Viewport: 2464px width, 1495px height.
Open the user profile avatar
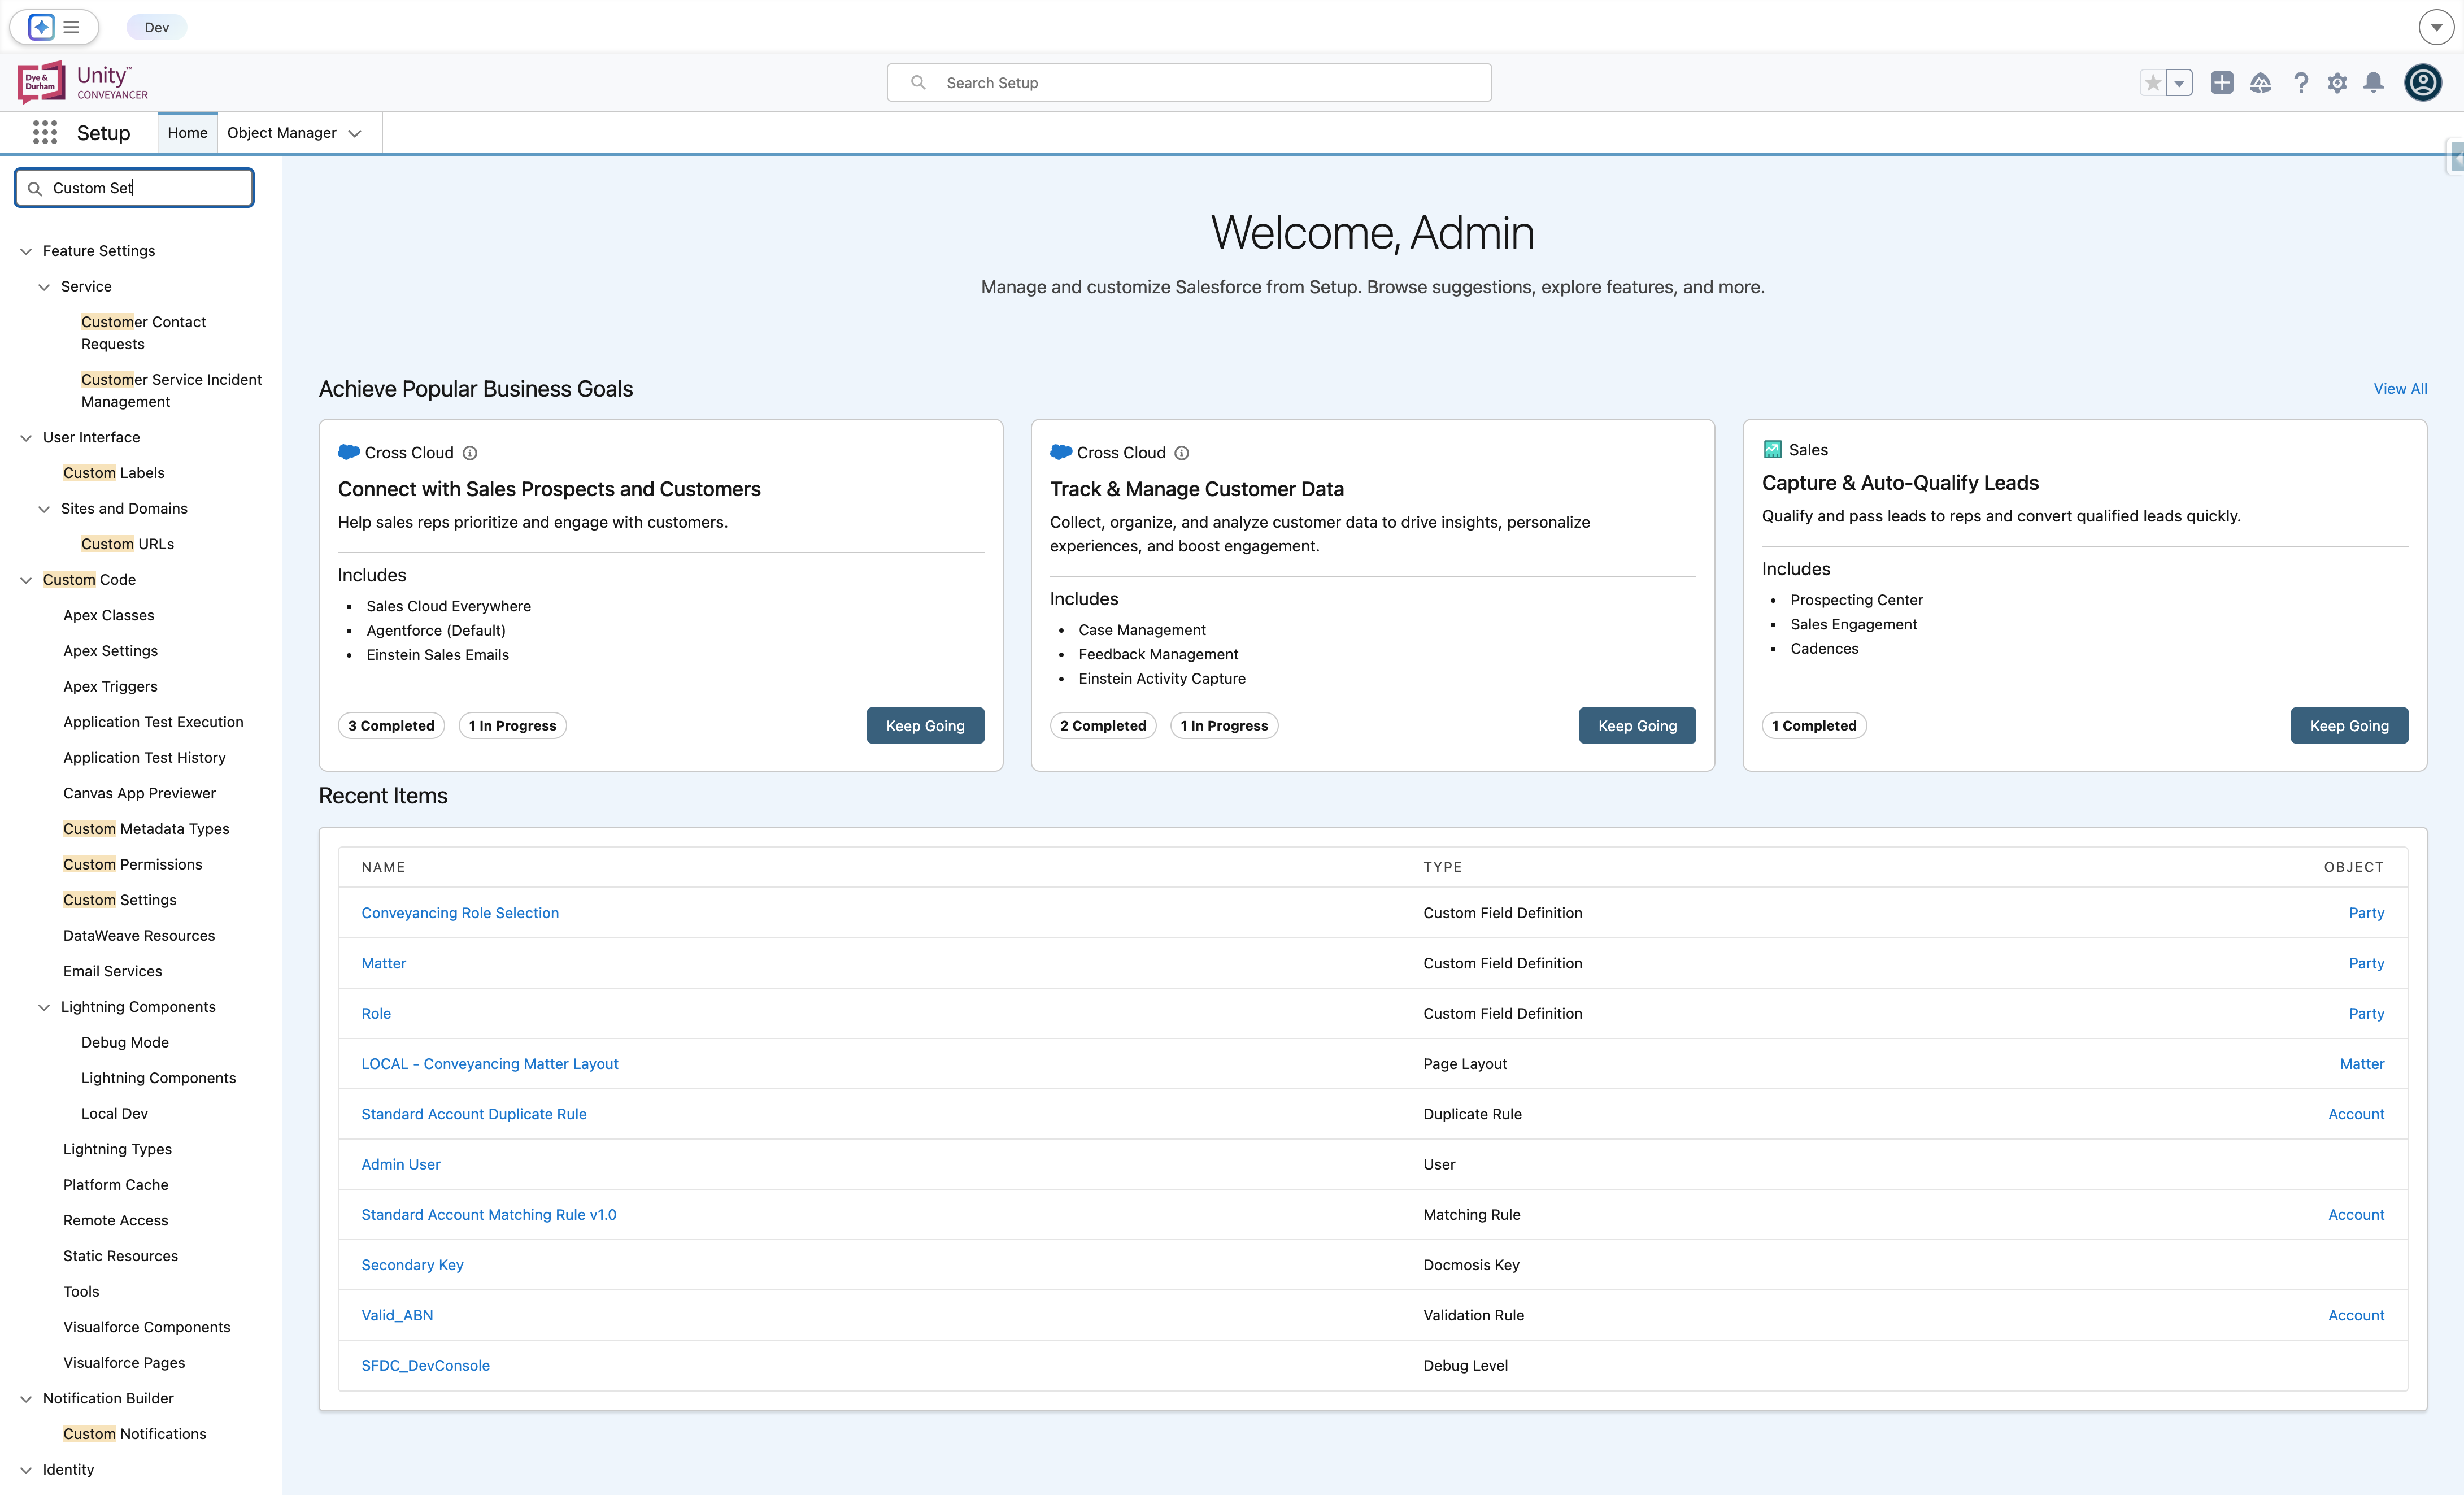coord(2423,83)
